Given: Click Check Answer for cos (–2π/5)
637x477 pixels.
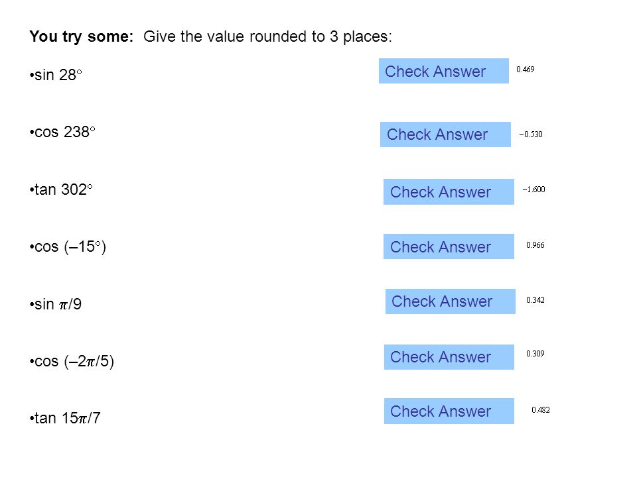Looking at the screenshot, I should (449, 357).
